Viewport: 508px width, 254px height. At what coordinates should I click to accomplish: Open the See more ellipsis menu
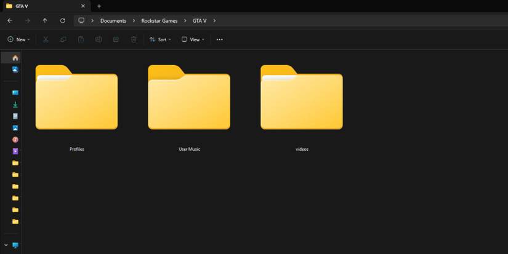(x=219, y=39)
